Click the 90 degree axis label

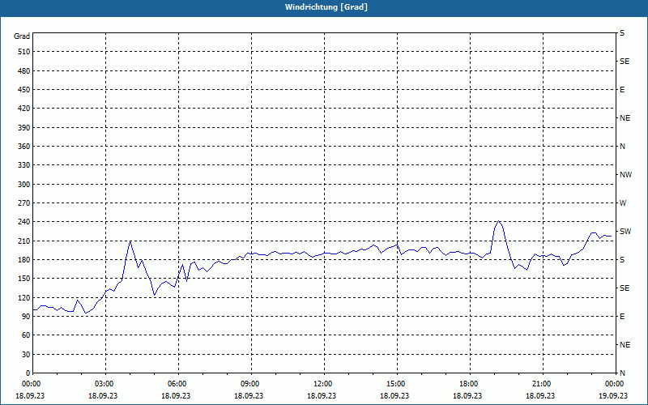click(x=26, y=317)
